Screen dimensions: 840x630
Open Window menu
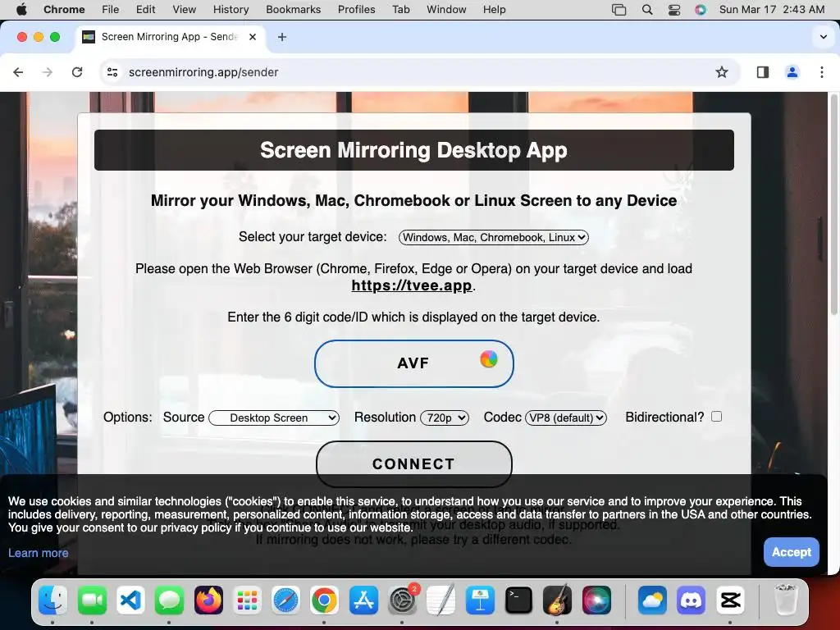pyautogui.click(x=446, y=10)
